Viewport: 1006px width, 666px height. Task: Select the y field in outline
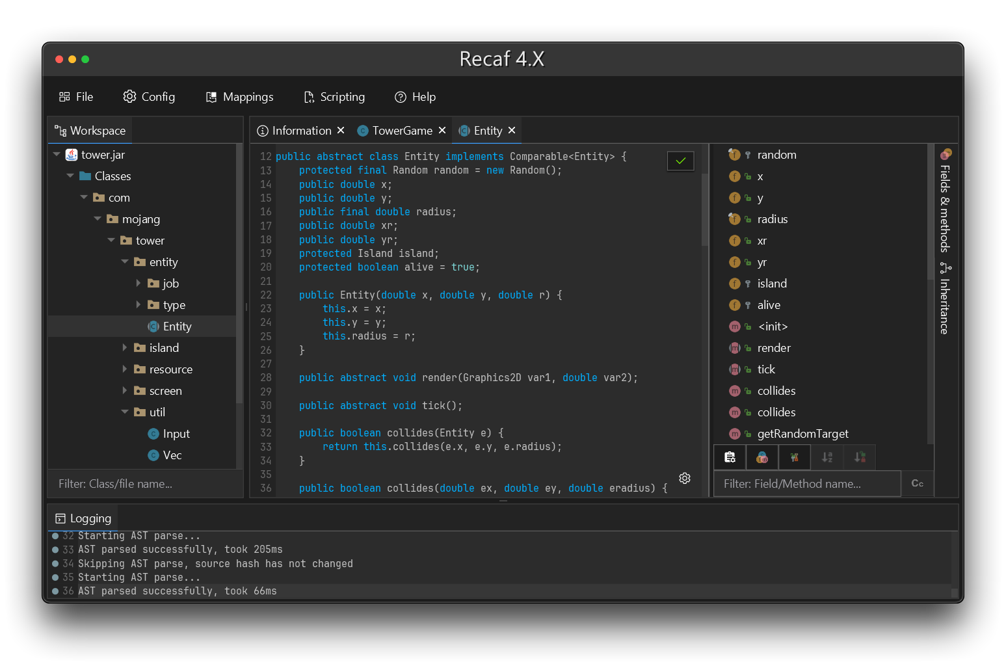pos(819,198)
